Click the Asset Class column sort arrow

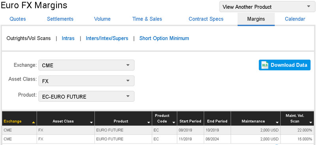(x=91, y=122)
